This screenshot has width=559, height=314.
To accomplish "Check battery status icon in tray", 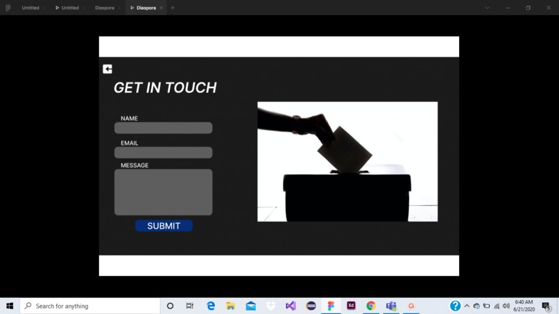I will (486, 306).
